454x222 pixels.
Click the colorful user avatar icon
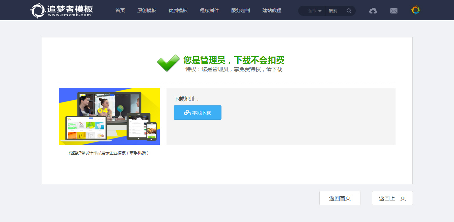coord(416,10)
